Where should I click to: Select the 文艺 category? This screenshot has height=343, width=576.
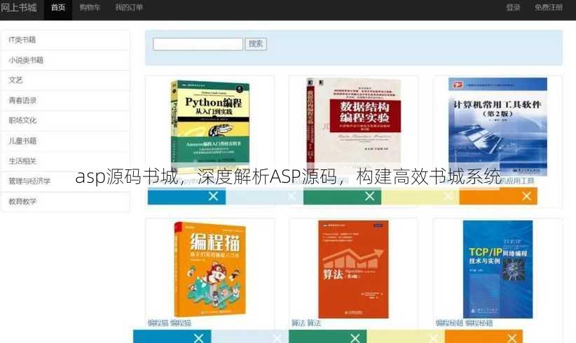coord(65,80)
